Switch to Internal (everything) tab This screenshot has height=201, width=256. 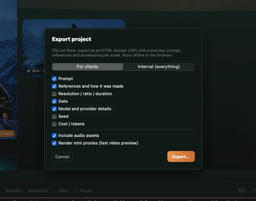tap(159, 67)
